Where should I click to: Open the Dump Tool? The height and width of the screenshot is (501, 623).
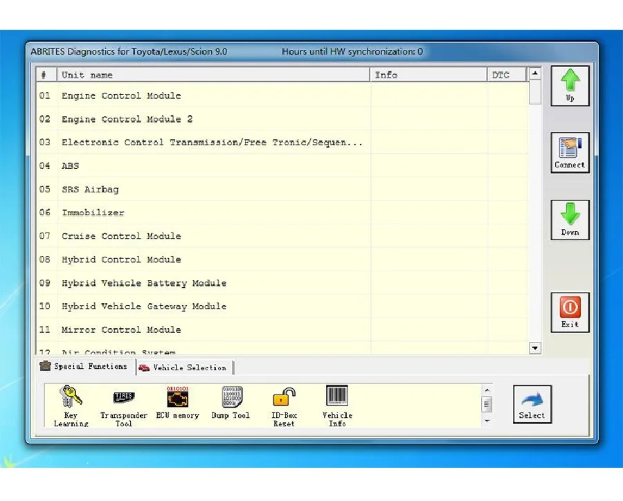[x=231, y=403]
